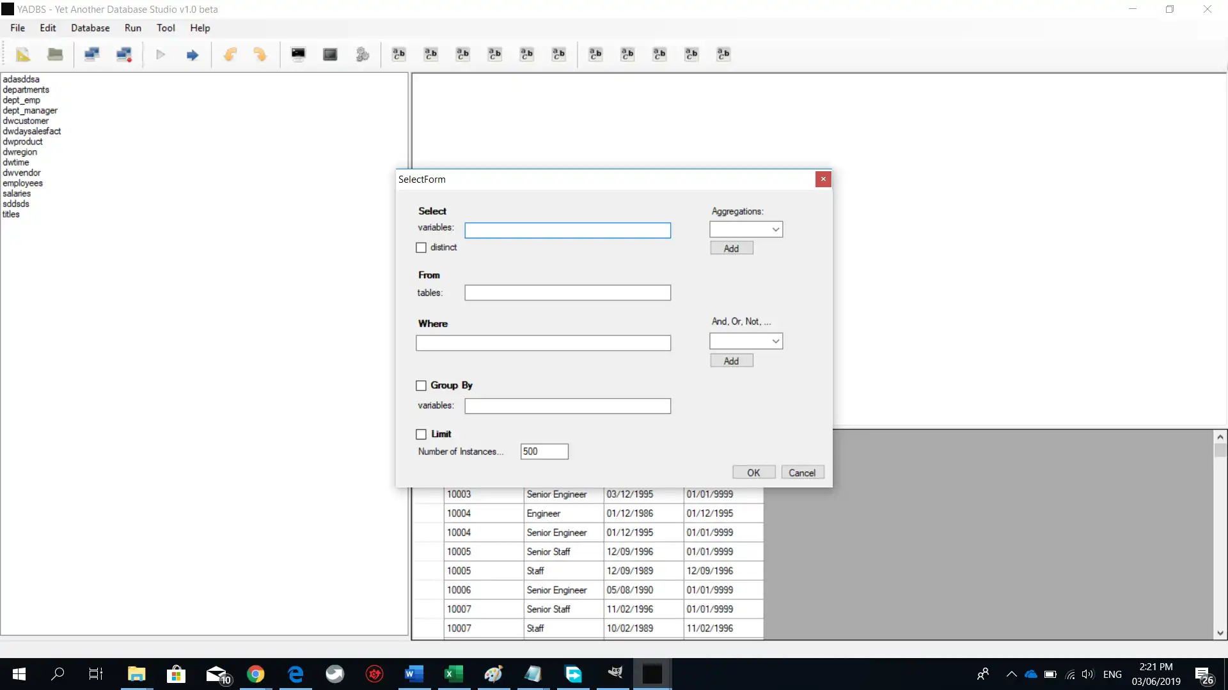Viewport: 1228px width, 690px height.
Task: Click the volume speaker tray icon
Action: (1087, 674)
